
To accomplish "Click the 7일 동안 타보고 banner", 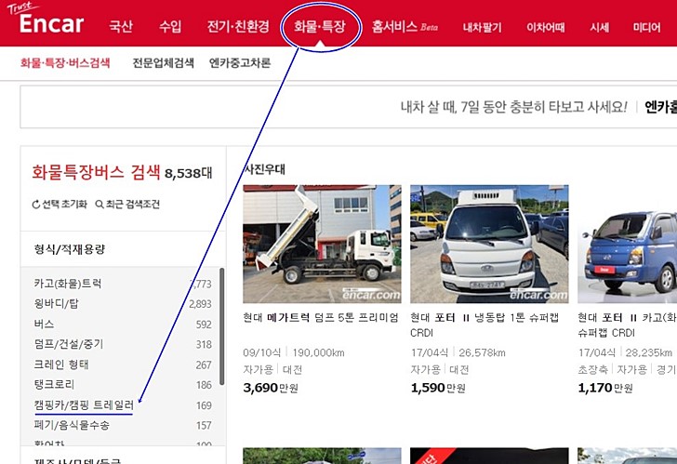I will (x=349, y=107).
